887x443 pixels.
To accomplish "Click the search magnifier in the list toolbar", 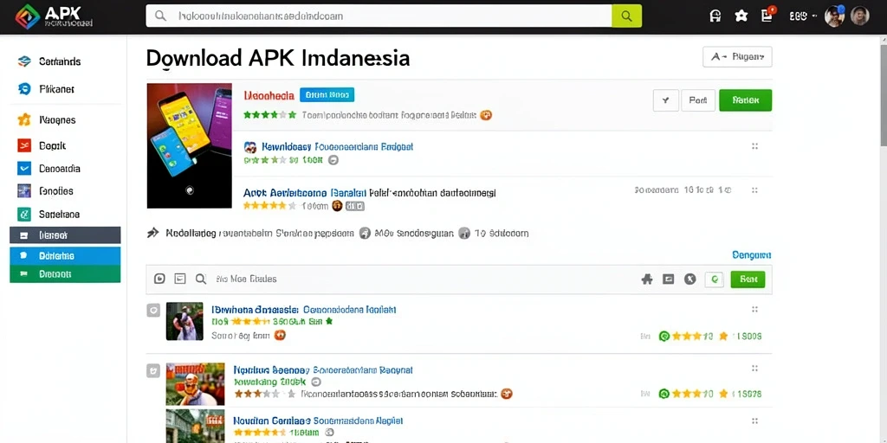I will coord(201,279).
